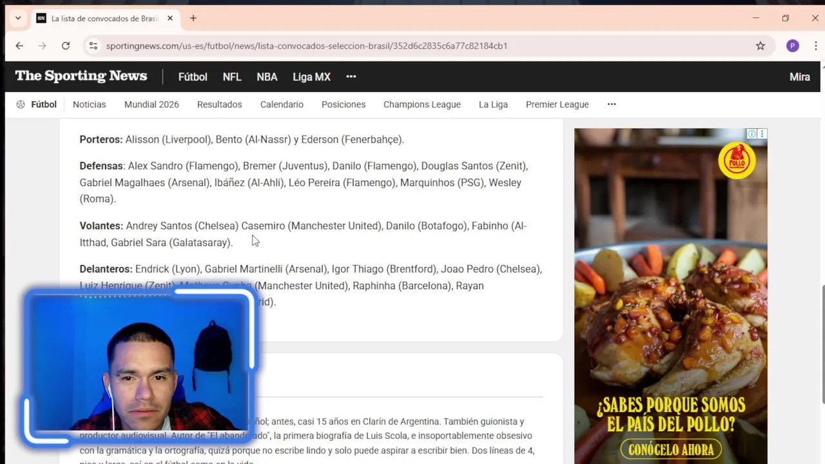The image size is (825, 464).
Task: Click the browser forward arrow
Action: coord(43,46)
